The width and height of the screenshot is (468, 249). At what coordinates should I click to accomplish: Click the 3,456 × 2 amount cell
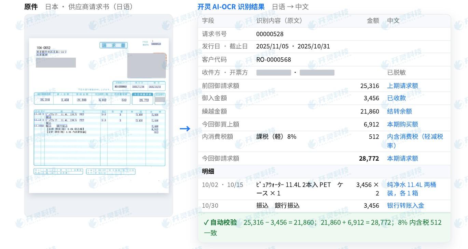(x=368, y=189)
